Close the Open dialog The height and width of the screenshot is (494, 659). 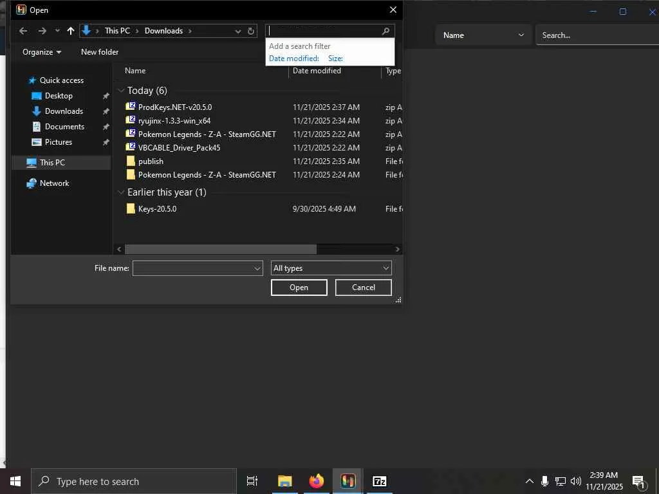393,10
